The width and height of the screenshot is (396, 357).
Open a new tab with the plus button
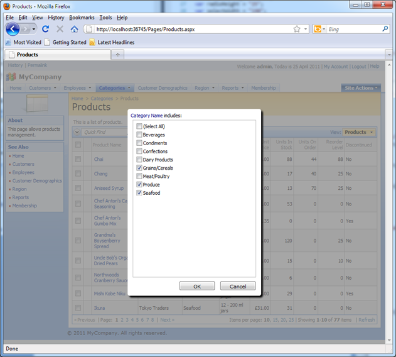tap(118, 55)
